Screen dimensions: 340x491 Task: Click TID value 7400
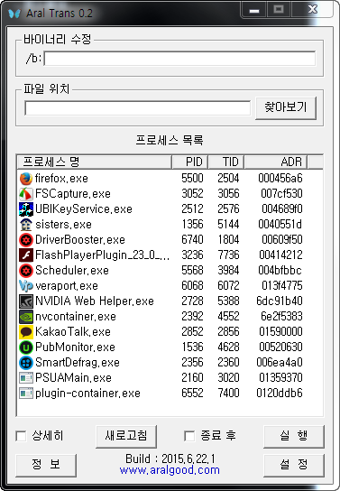pos(229,394)
